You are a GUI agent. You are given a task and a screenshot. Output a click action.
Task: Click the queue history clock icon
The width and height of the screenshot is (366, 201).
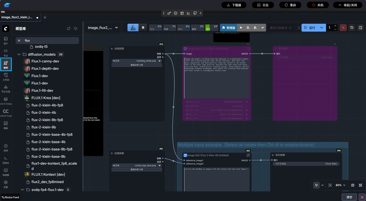point(352,28)
